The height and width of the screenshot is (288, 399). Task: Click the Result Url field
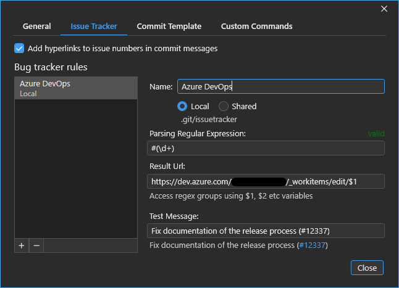pyautogui.click(x=266, y=181)
